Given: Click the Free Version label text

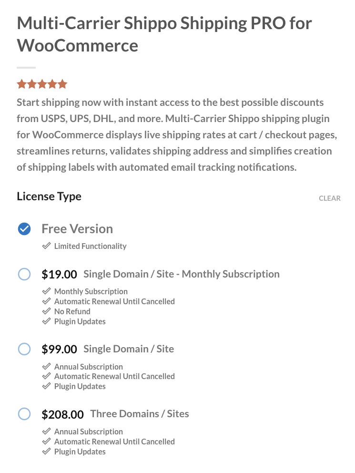Looking at the screenshot, I should point(77,229).
